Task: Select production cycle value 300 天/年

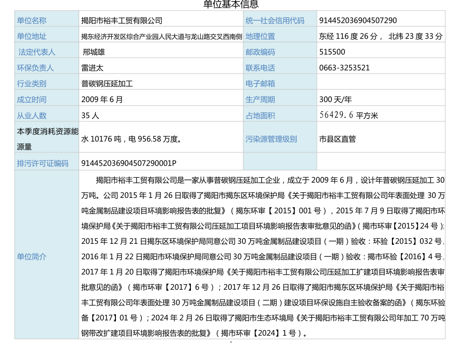Action: pos(335,100)
